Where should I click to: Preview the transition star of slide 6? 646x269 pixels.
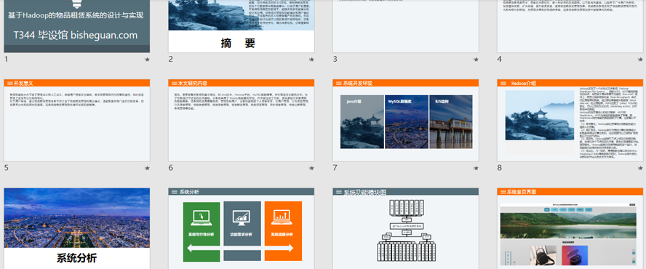[x=311, y=169]
